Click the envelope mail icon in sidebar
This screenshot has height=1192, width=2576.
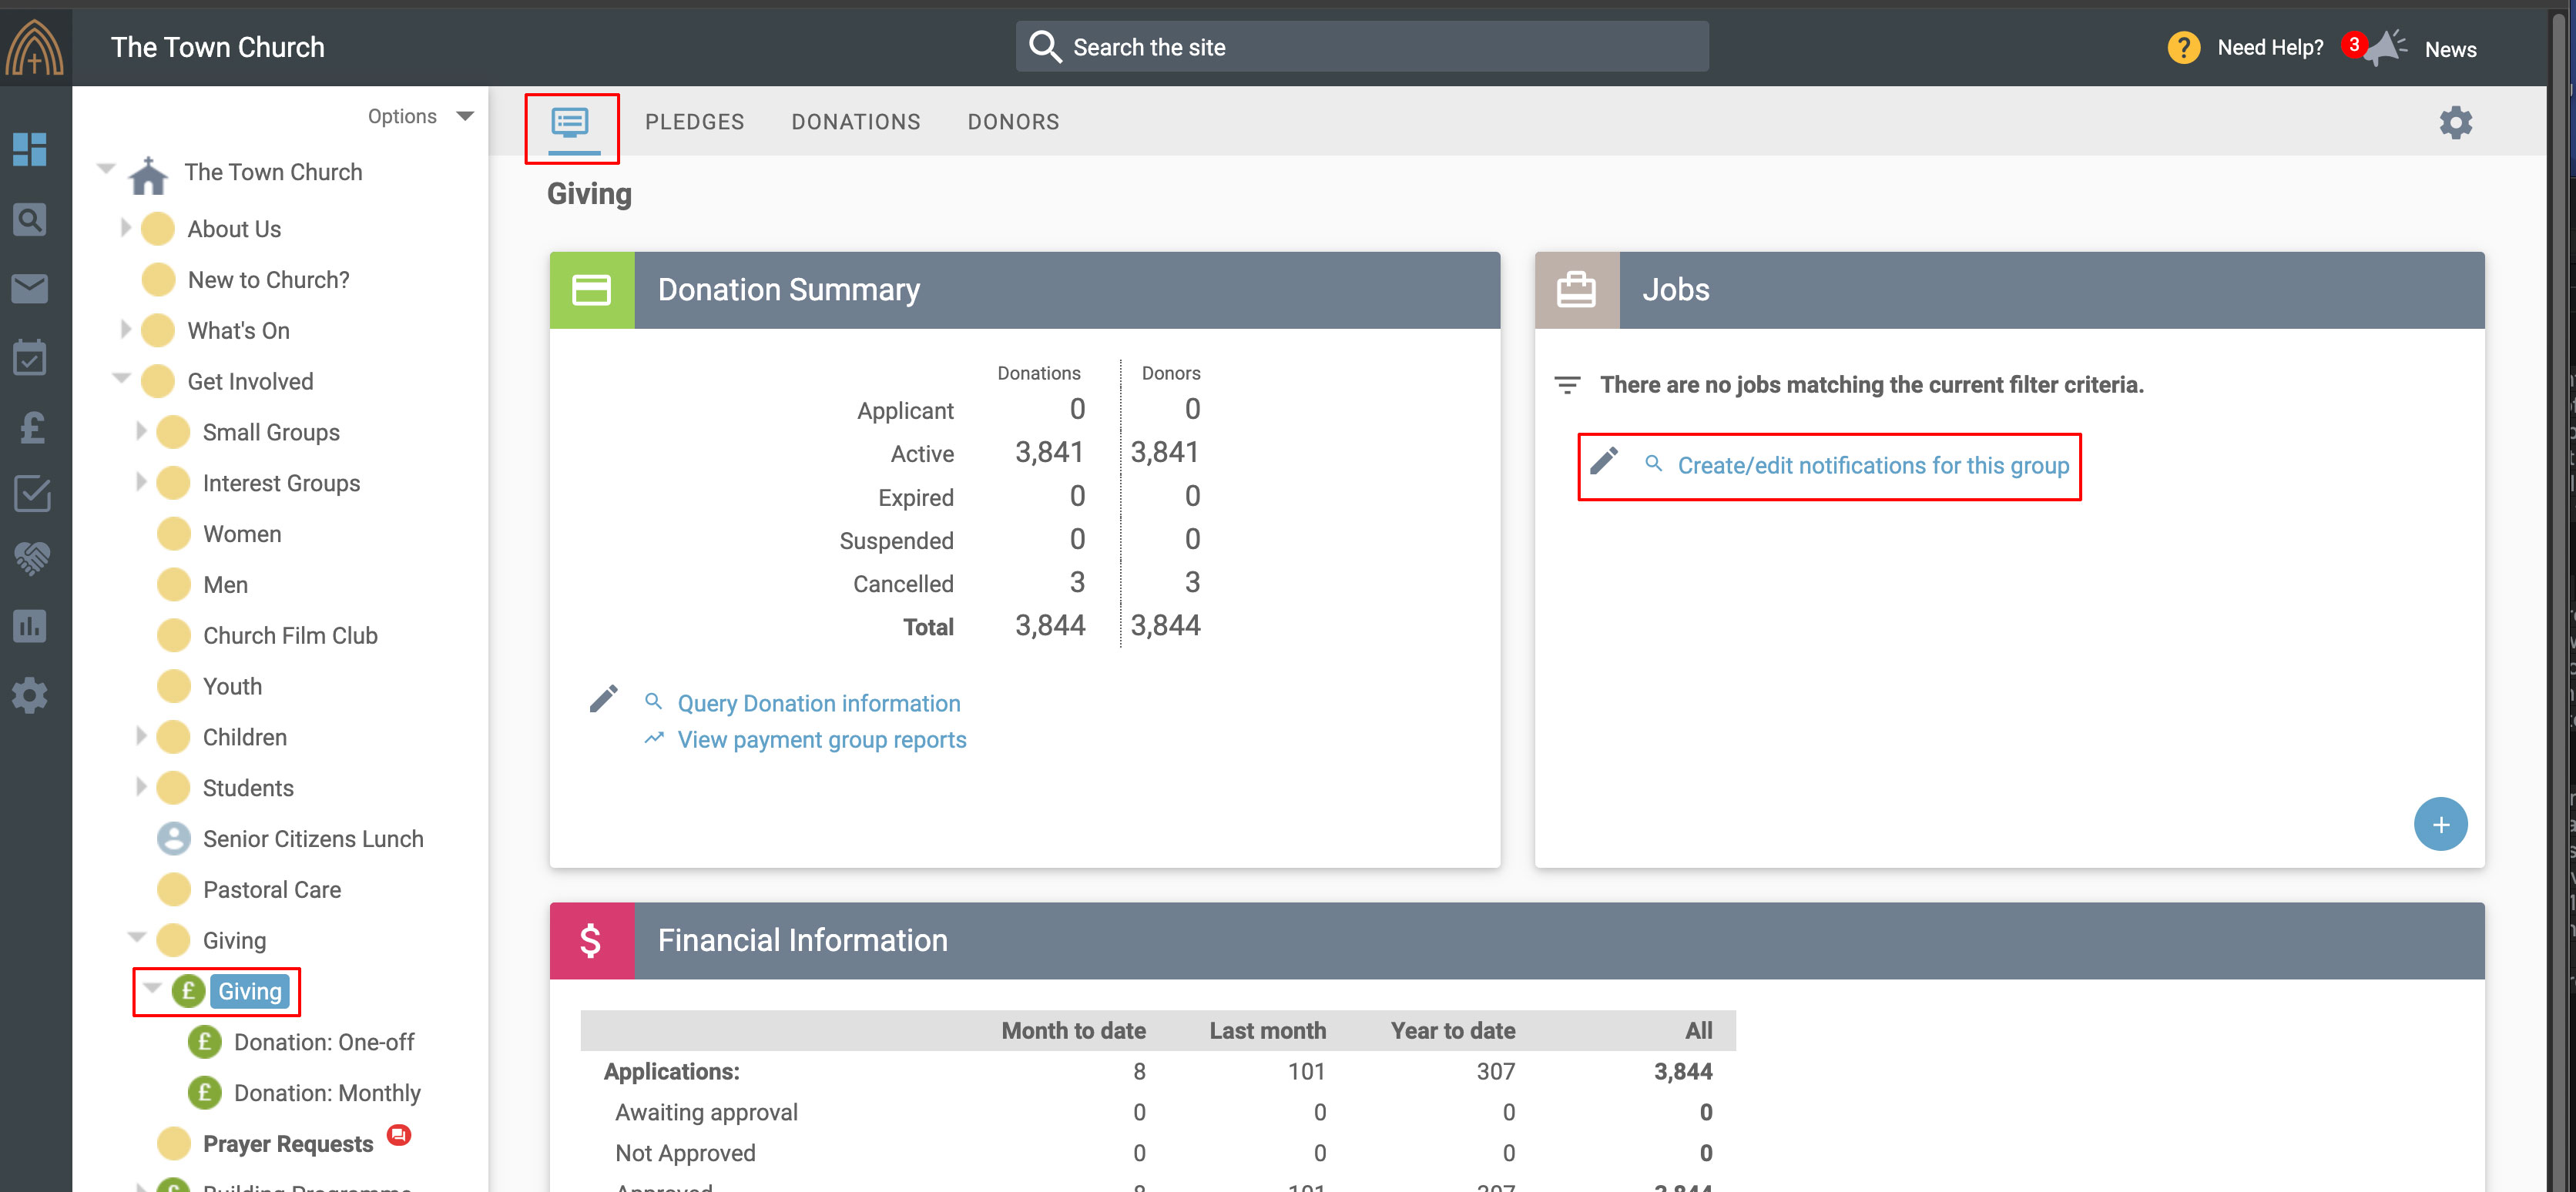click(30, 288)
